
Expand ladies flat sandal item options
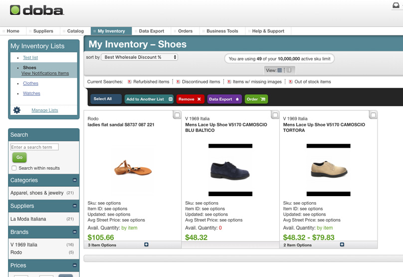(146, 245)
